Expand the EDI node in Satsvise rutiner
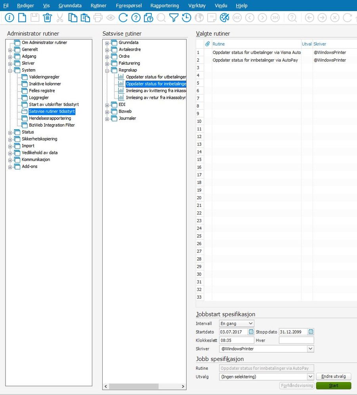The image size is (357, 395). coord(107,105)
